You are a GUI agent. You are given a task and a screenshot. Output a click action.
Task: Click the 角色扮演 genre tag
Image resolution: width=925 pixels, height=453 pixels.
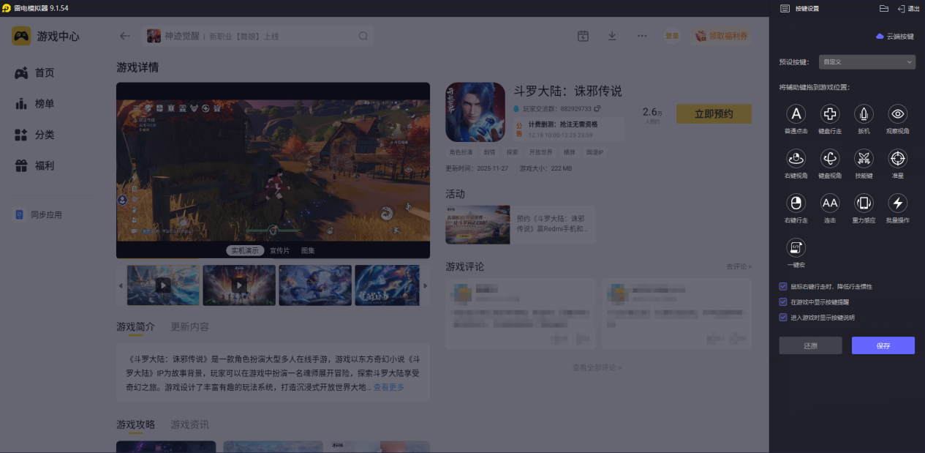pyautogui.click(x=461, y=152)
